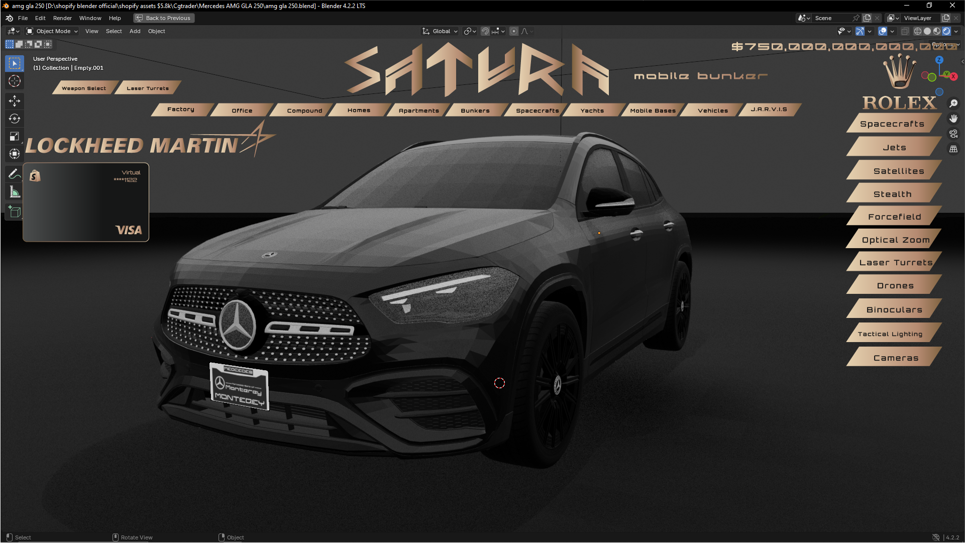Select the Measure tool
Viewport: 965px width, 543px height.
click(x=14, y=192)
